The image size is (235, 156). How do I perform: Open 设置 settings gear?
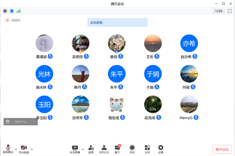(x=161, y=149)
